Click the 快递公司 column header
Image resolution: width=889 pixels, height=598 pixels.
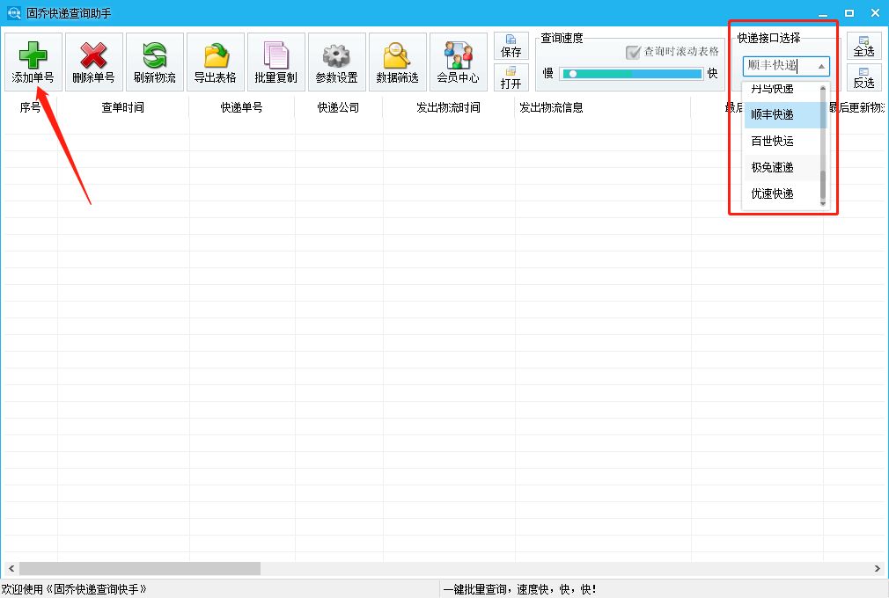338,106
